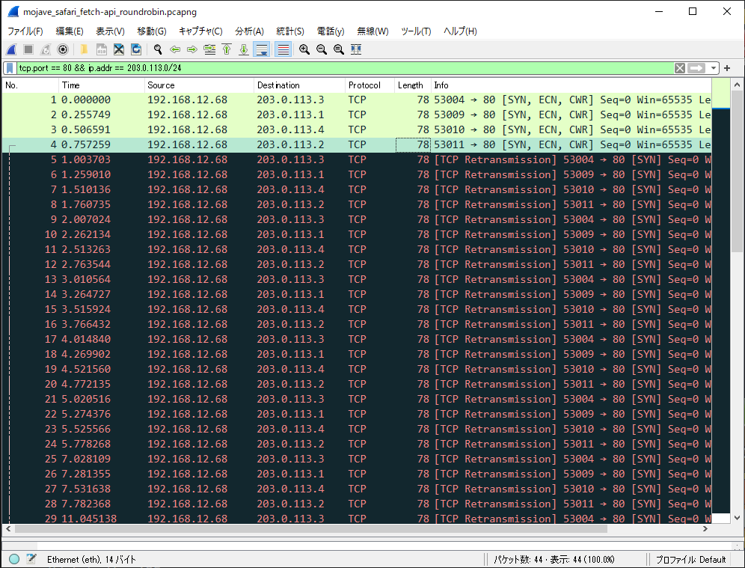Image resolution: width=745 pixels, height=568 pixels.
Task: Open the キャプチャ(C) menu
Action: coord(200,31)
